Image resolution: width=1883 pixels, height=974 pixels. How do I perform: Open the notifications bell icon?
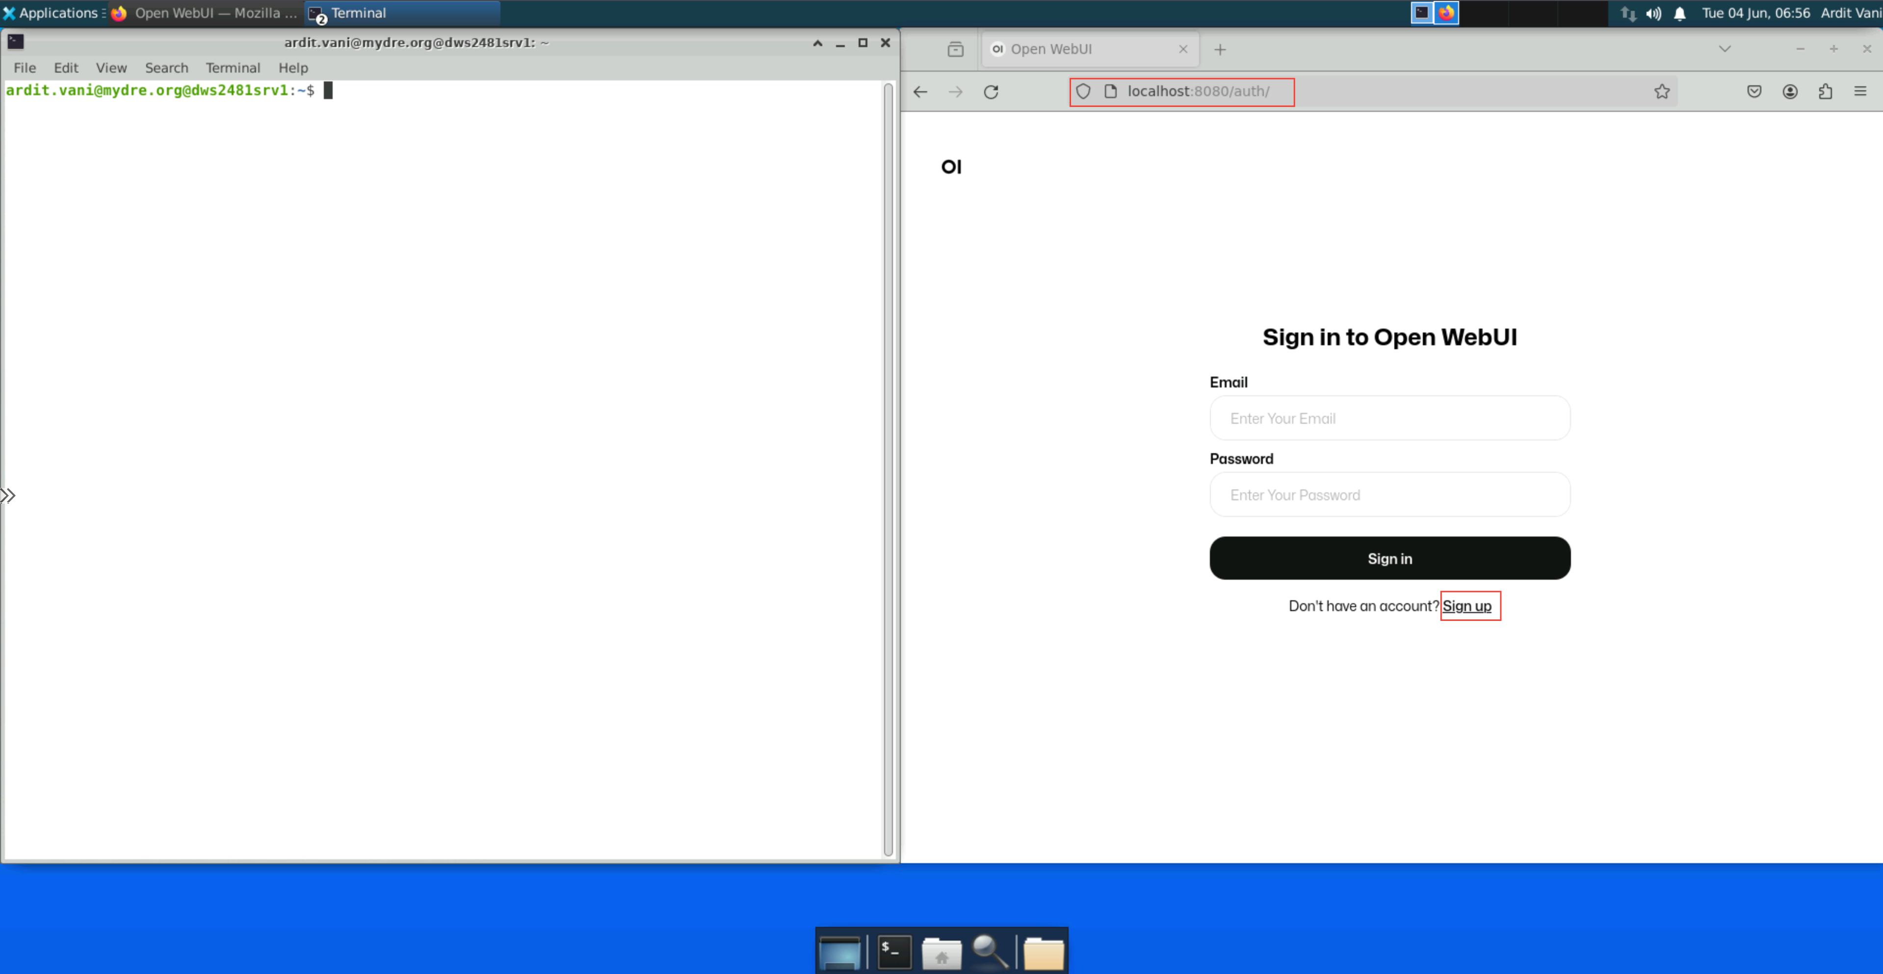pos(1680,13)
